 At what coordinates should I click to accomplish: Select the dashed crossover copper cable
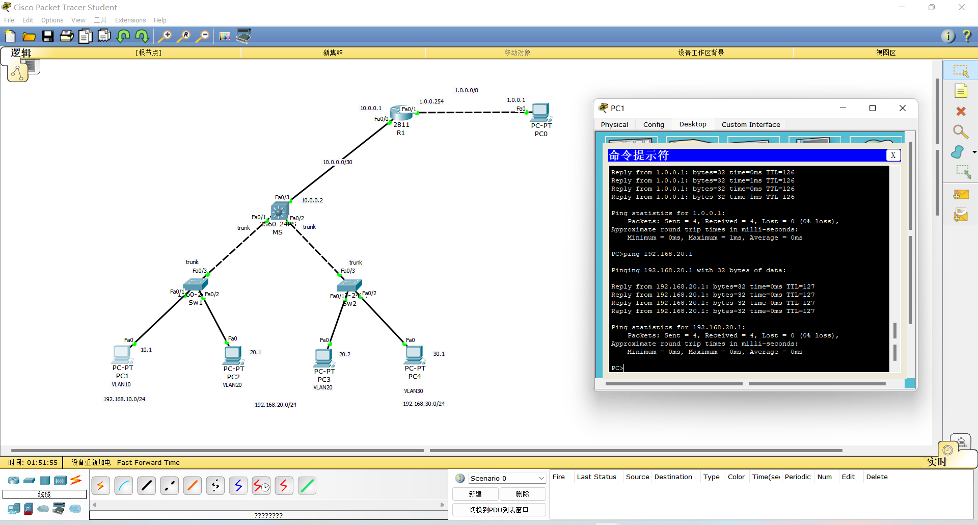point(170,486)
